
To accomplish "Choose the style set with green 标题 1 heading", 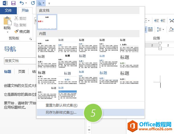I will pos(129,61).
